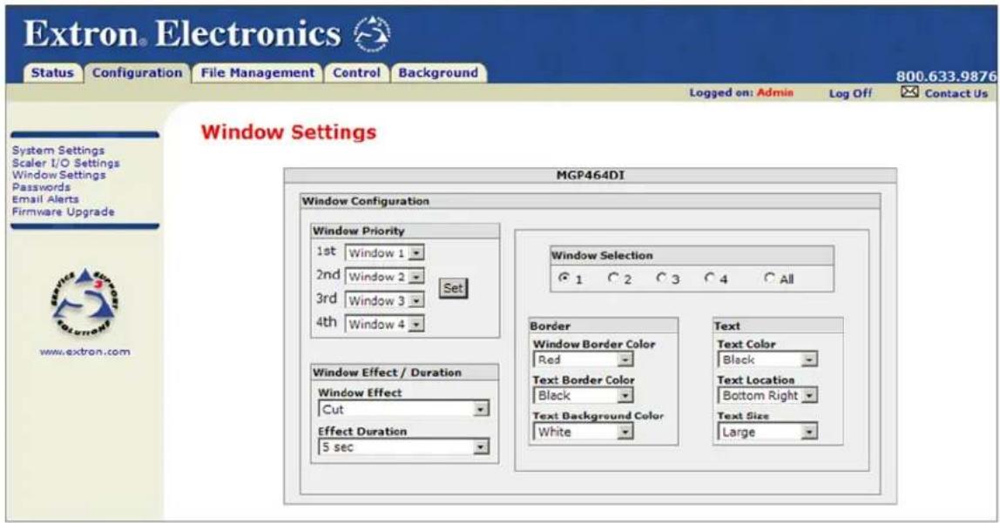Go to Scaler I/O Settings

(65, 163)
